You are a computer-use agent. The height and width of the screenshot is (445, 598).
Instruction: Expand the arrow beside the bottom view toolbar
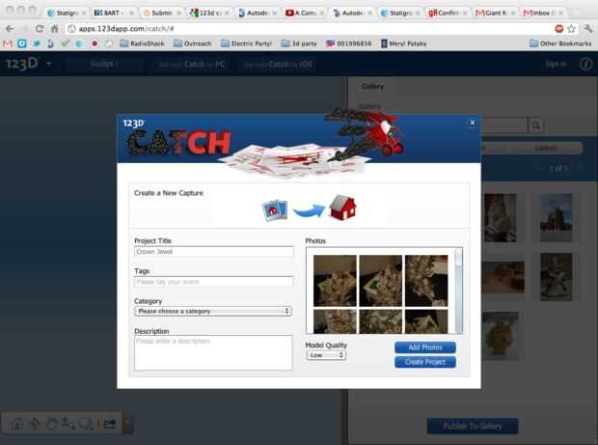coord(127,423)
